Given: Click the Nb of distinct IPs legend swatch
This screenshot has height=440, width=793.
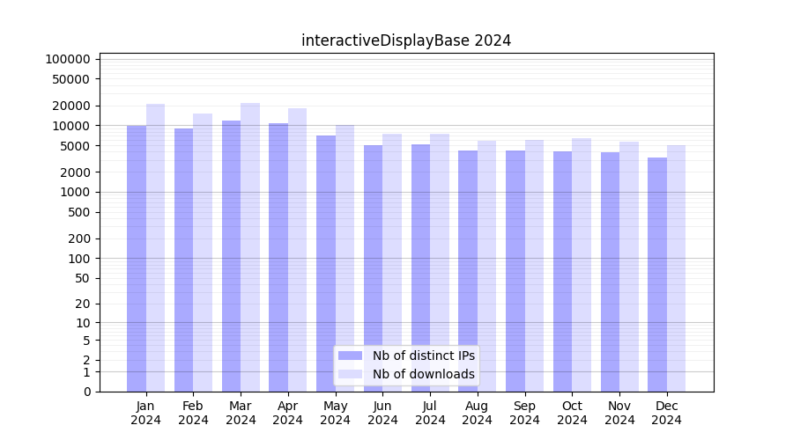Looking at the screenshot, I should [351, 356].
